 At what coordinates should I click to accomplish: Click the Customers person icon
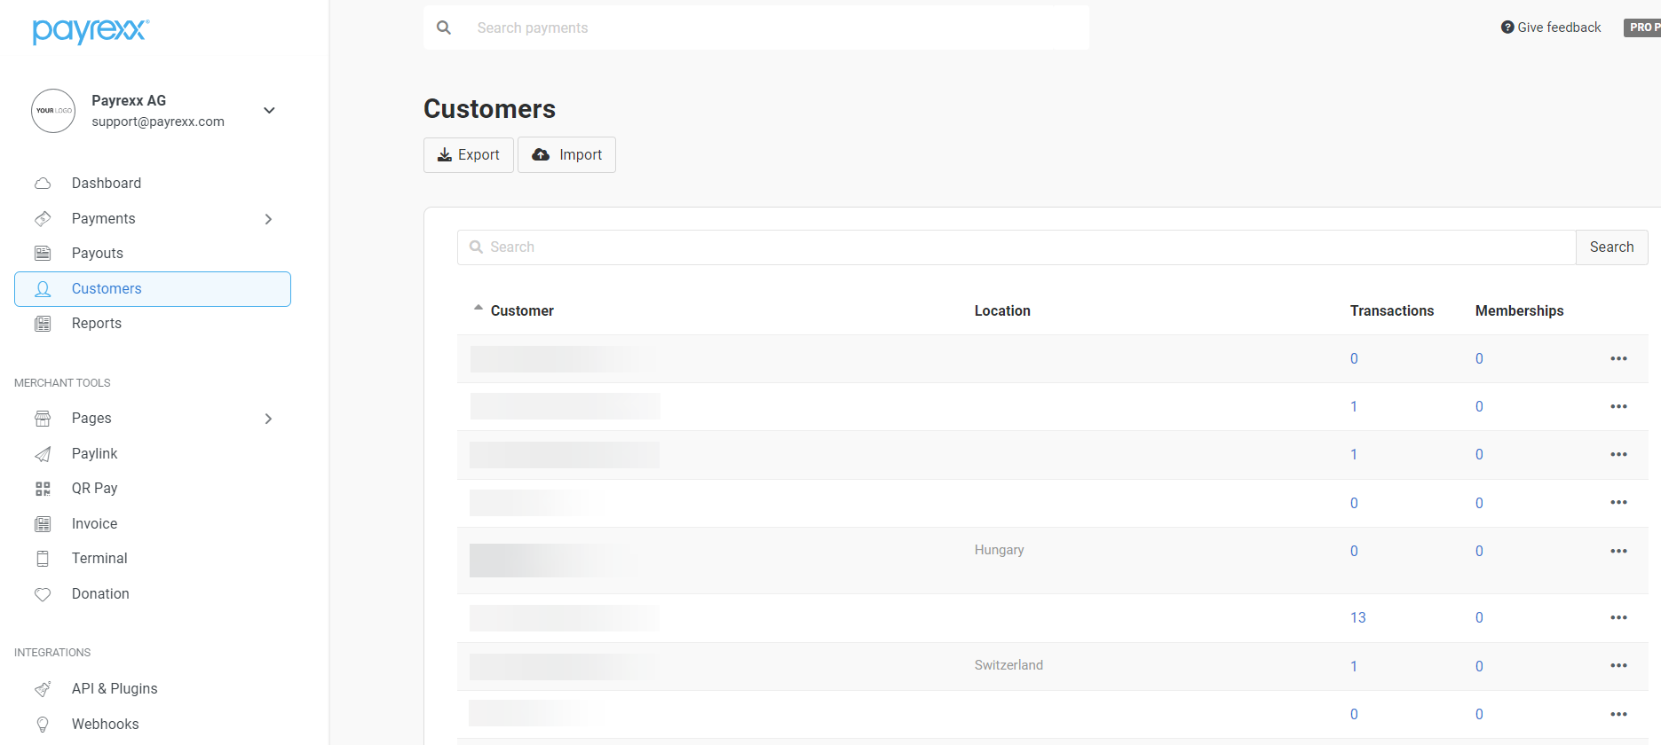coord(43,289)
